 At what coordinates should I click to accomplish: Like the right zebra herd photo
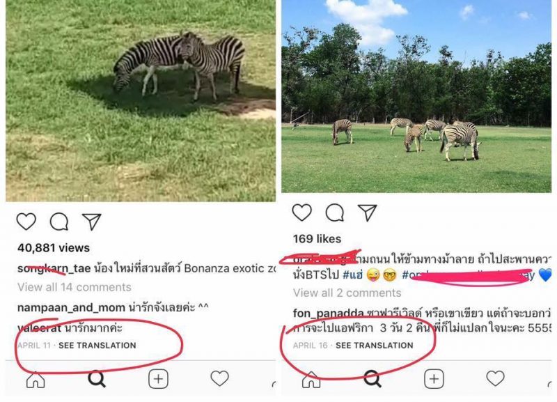302,212
